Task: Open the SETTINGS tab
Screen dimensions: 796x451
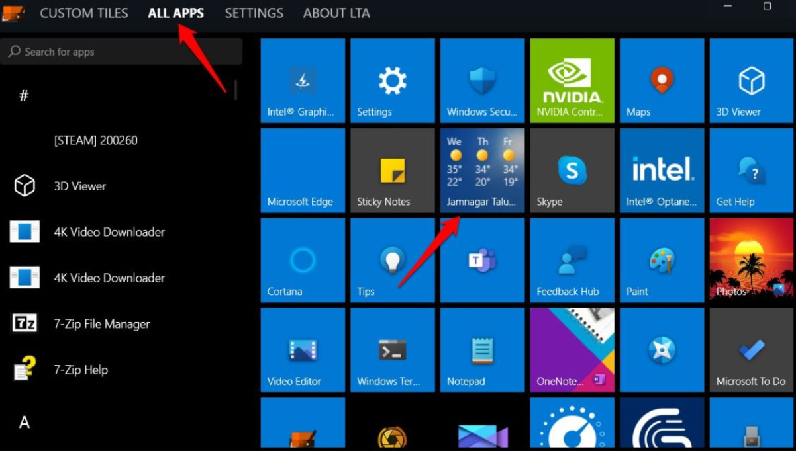Action: pyautogui.click(x=254, y=13)
